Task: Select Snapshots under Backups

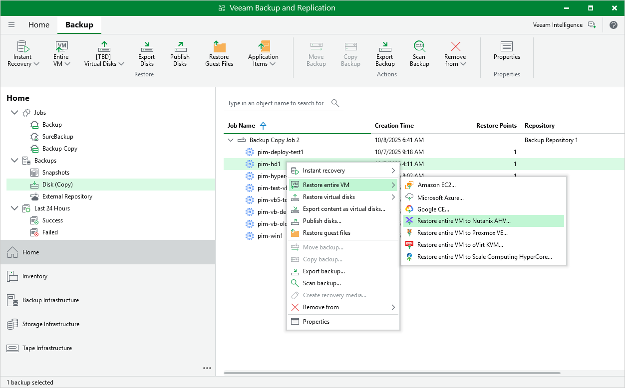Action: 55,173
